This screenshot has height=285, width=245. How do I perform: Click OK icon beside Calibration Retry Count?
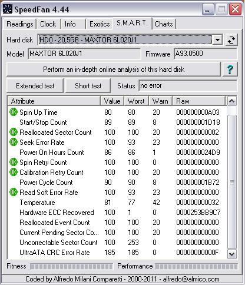pyautogui.click(x=14, y=173)
